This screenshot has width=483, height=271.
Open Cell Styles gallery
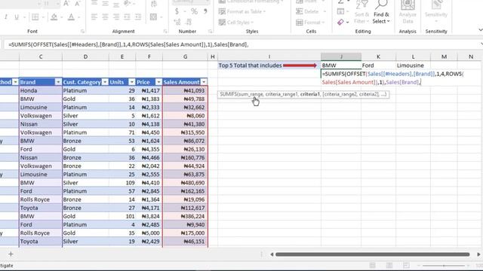(x=236, y=23)
